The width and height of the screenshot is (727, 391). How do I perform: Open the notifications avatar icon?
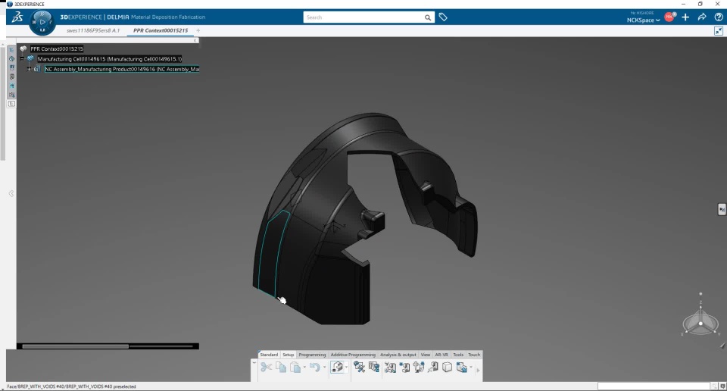point(669,17)
